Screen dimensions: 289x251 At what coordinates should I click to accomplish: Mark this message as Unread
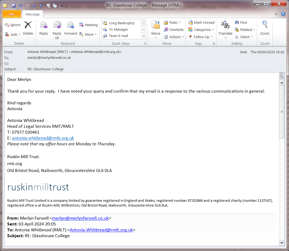click(x=201, y=22)
